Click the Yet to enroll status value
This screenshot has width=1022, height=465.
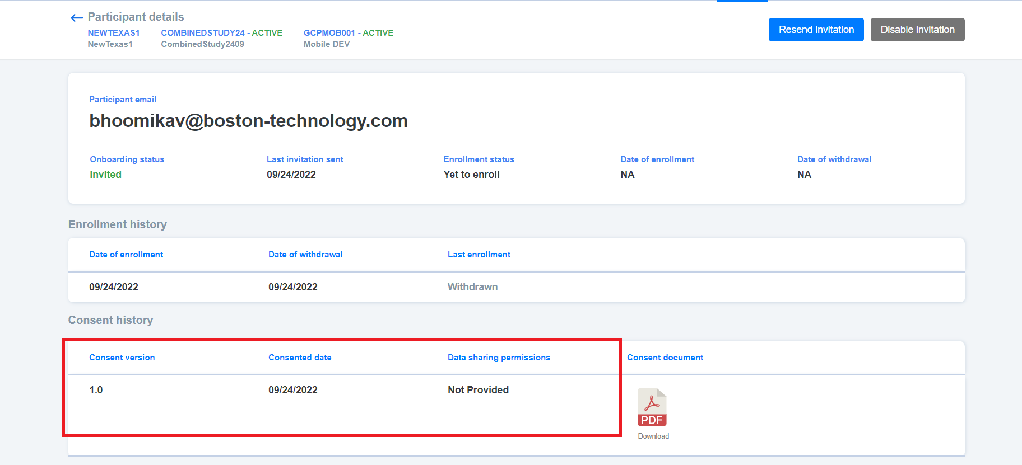(x=471, y=175)
